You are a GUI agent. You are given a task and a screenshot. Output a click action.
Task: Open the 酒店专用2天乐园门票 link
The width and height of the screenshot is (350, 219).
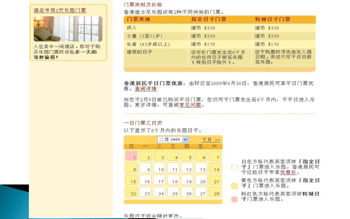click(x=59, y=11)
